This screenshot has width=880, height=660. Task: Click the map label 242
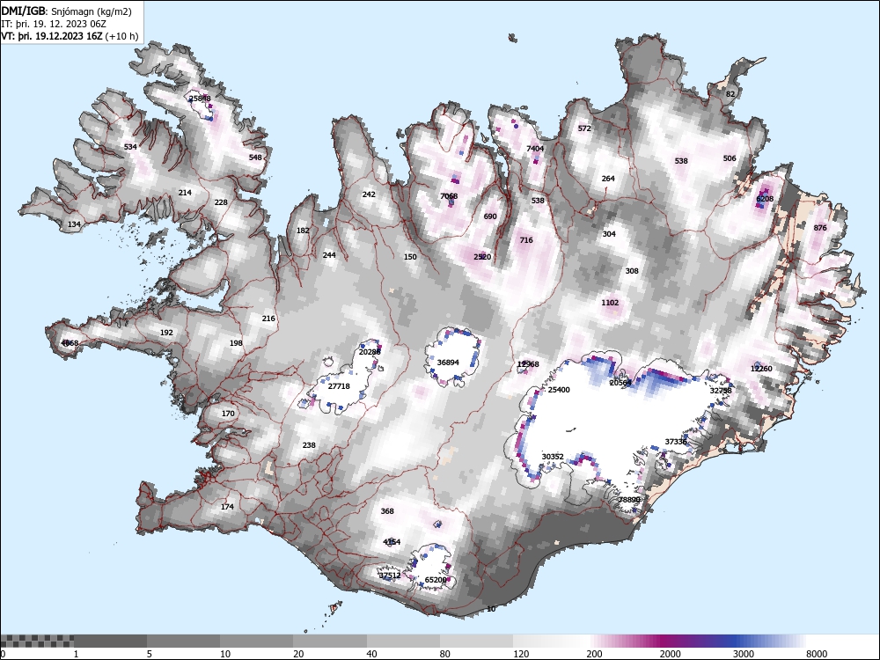click(369, 194)
